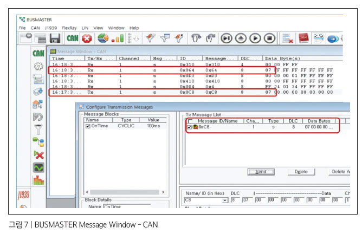Screen dimensions: 362x240
Task: Open the Name/ID C8 combo box dropdown
Action: tap(225, 200)
